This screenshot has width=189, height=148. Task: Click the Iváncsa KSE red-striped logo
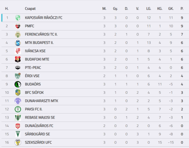(18, 51)
